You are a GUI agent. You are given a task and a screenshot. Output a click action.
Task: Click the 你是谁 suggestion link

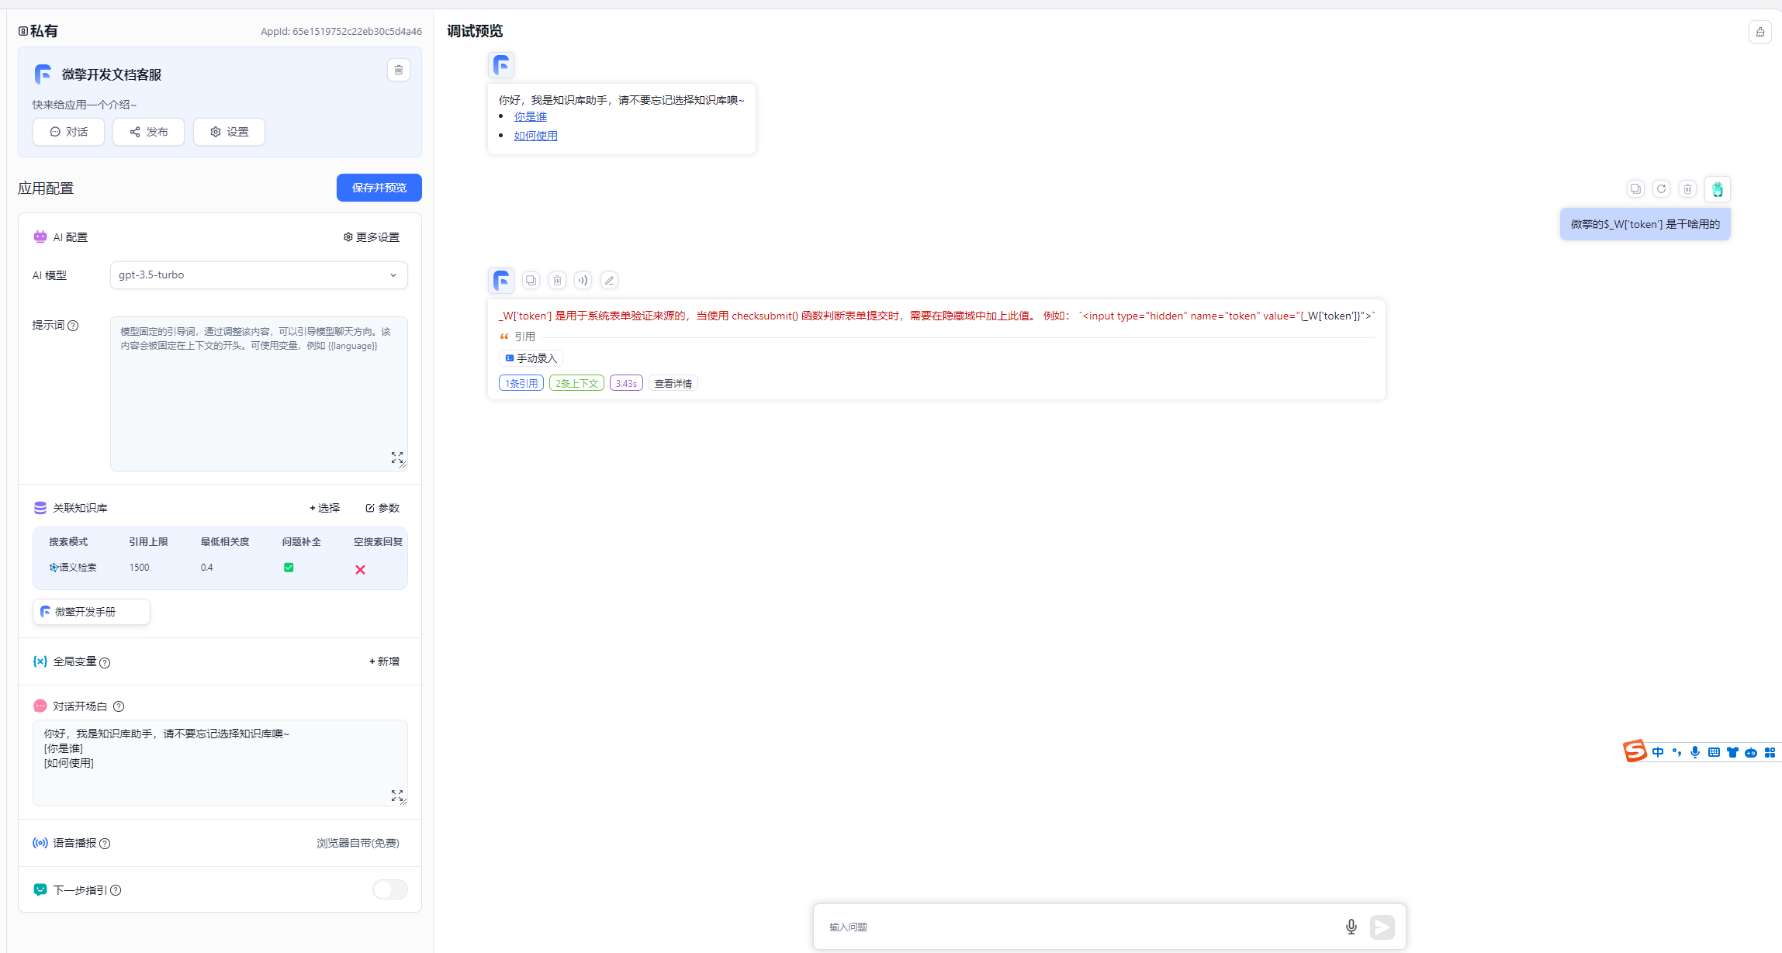[531, 116]
